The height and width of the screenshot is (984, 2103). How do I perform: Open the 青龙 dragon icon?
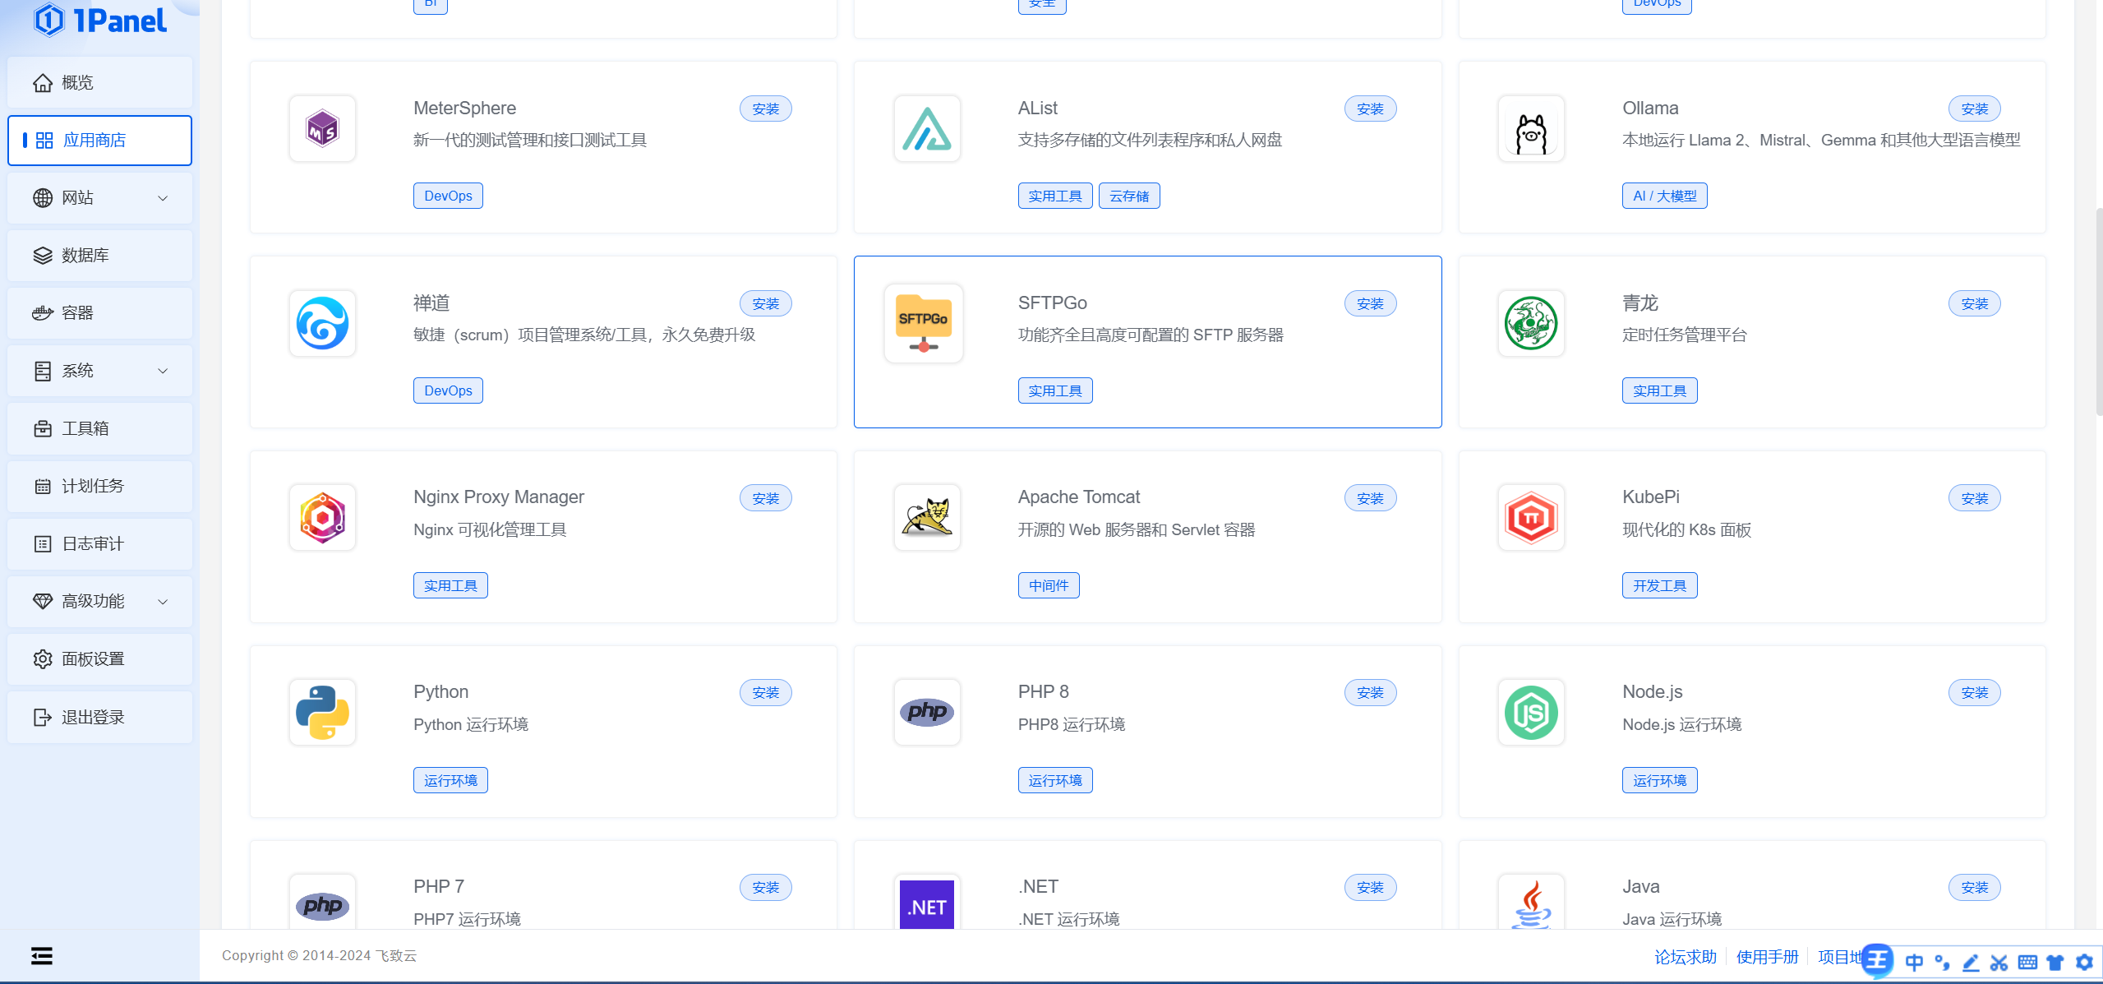tap(1531, 323)
